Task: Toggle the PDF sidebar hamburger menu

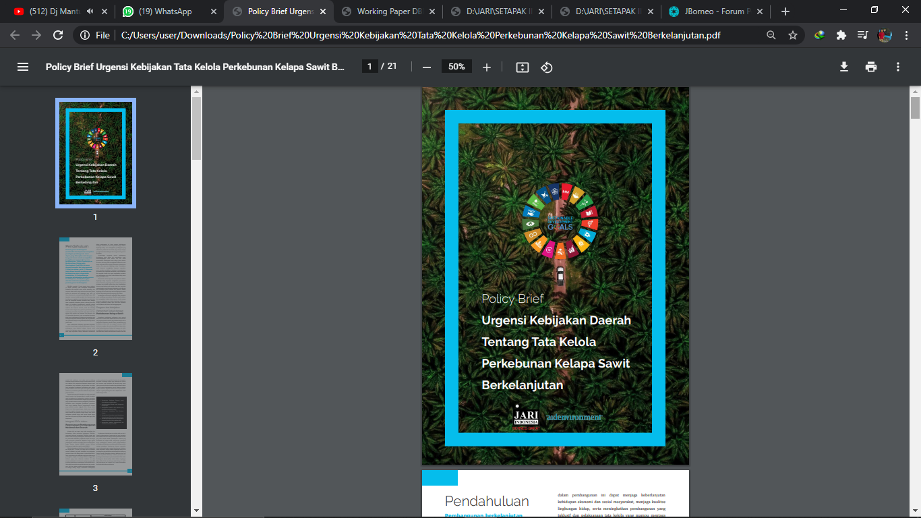Action: coord(23,67)
